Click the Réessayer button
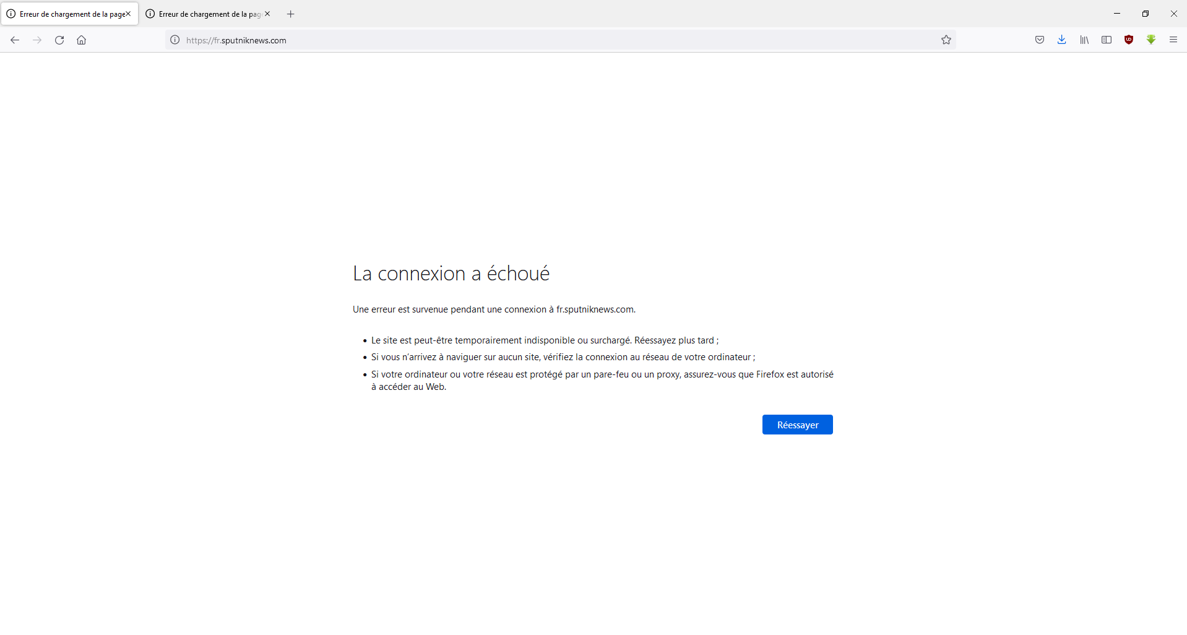This screenshot has width=1187, height=635. pos(798,425)
